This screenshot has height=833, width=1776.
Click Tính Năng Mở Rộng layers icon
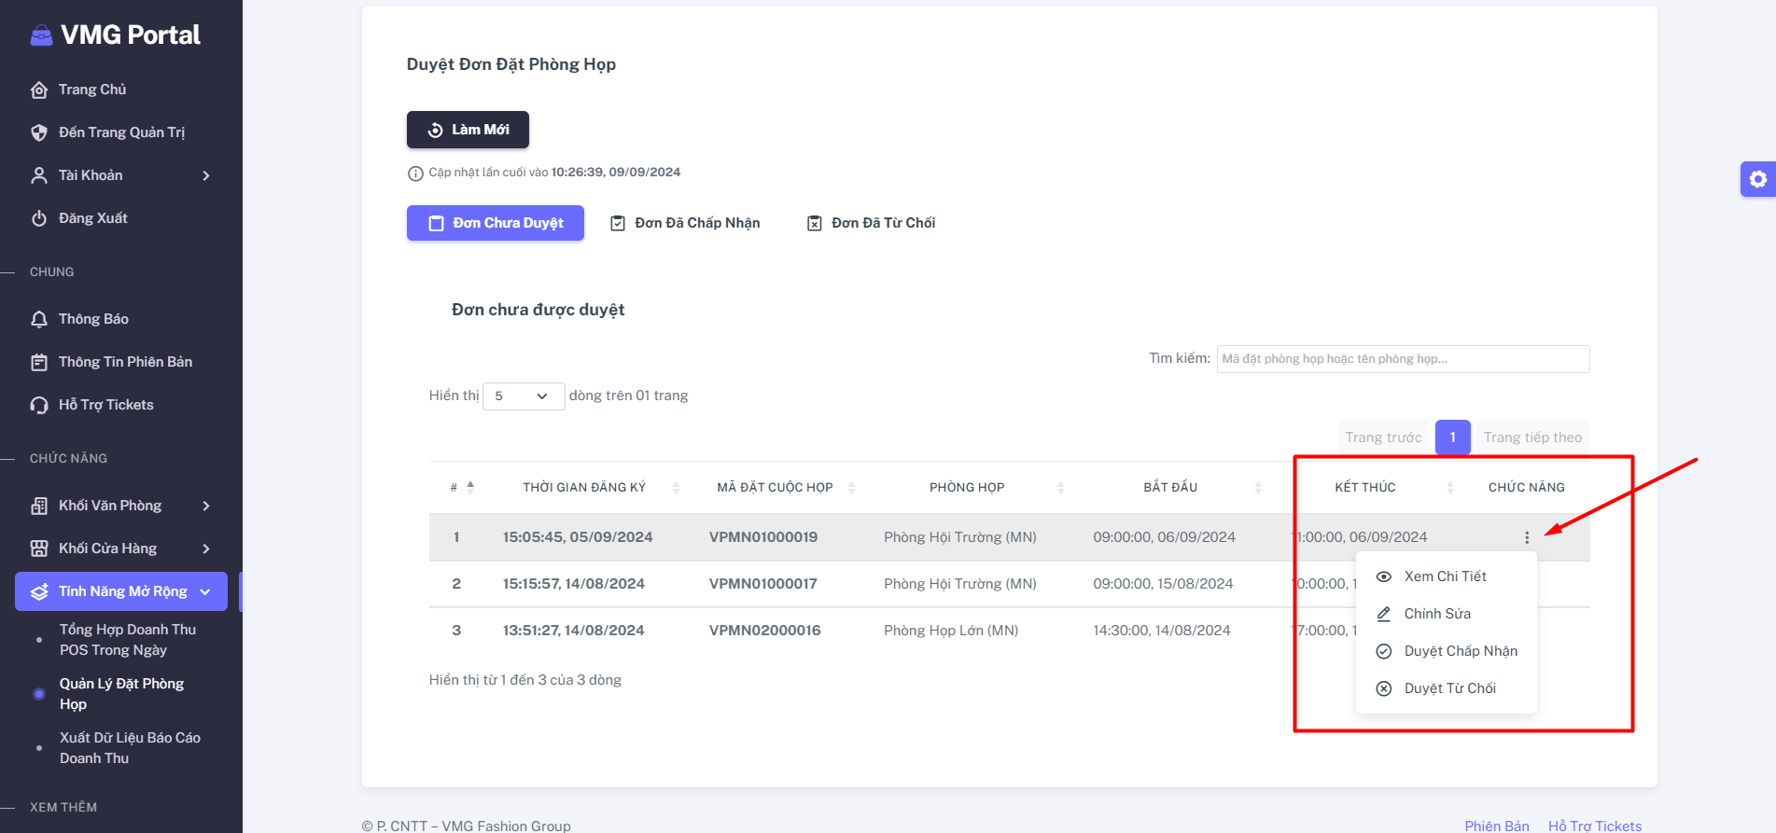[39, 591]
